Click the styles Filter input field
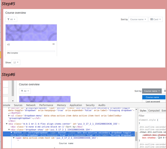167x149 pixels. pos(152,116)
